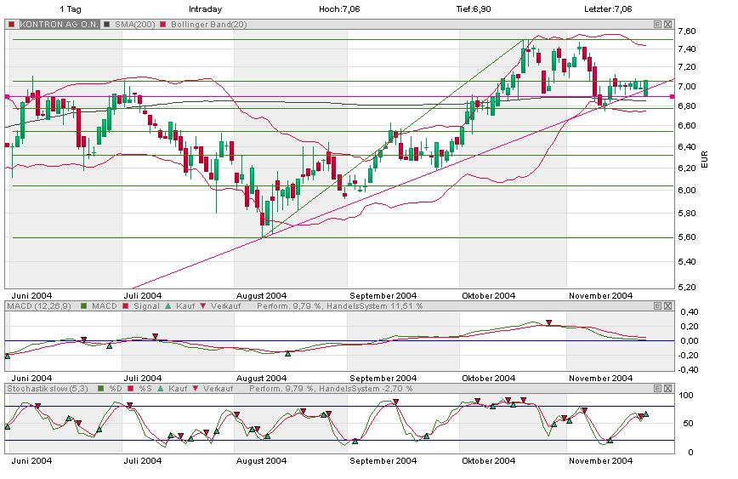Close the main KONTRON price chart panel
The image size is (738, 479).
point(668,24)
